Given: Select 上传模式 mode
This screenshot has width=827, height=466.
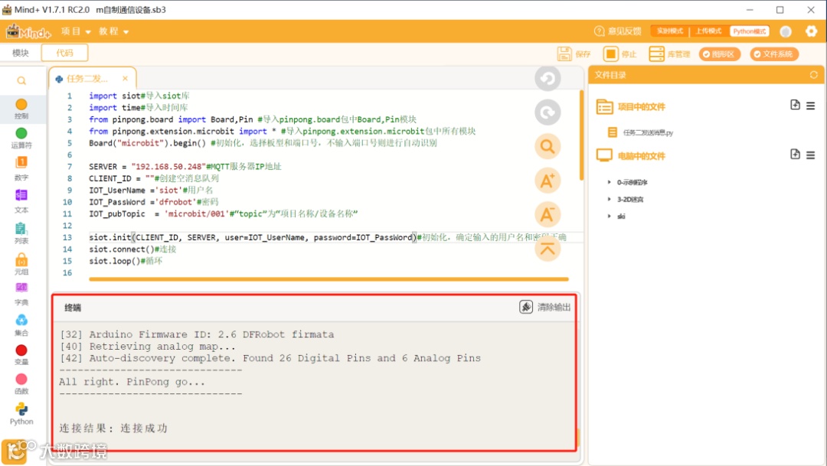Looking at the screenshot, I should [708, 31].
